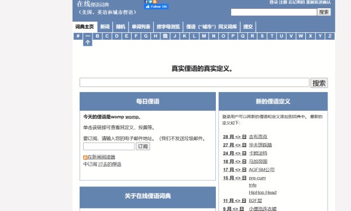Image resolution: width=351 pixels, height=211 pixels.
Task: Browse slang starting with letter K
Action: pyautogui.click(x=184, y=36)
